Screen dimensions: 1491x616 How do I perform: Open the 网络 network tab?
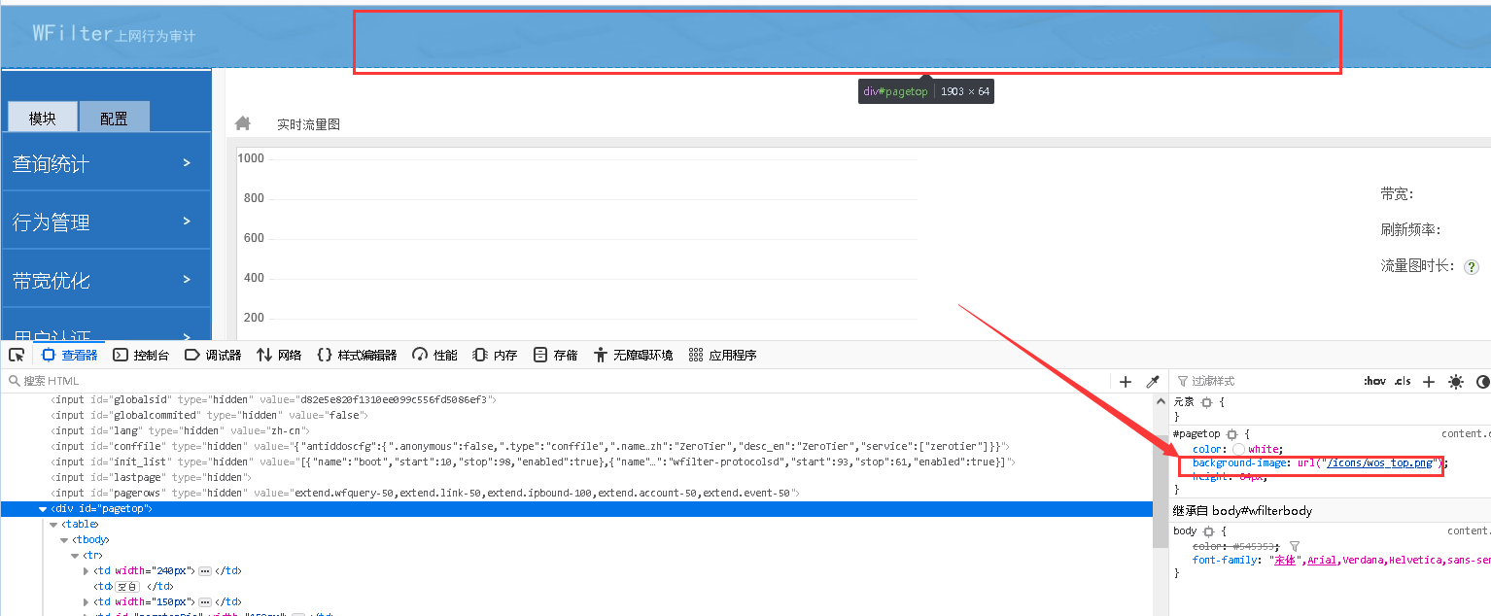pos(278,355)
